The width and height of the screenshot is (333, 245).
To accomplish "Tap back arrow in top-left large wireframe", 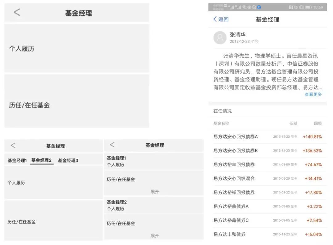I will pos(17,12).
